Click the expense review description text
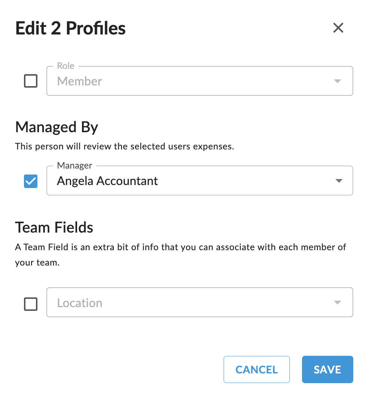 point(124,146)
